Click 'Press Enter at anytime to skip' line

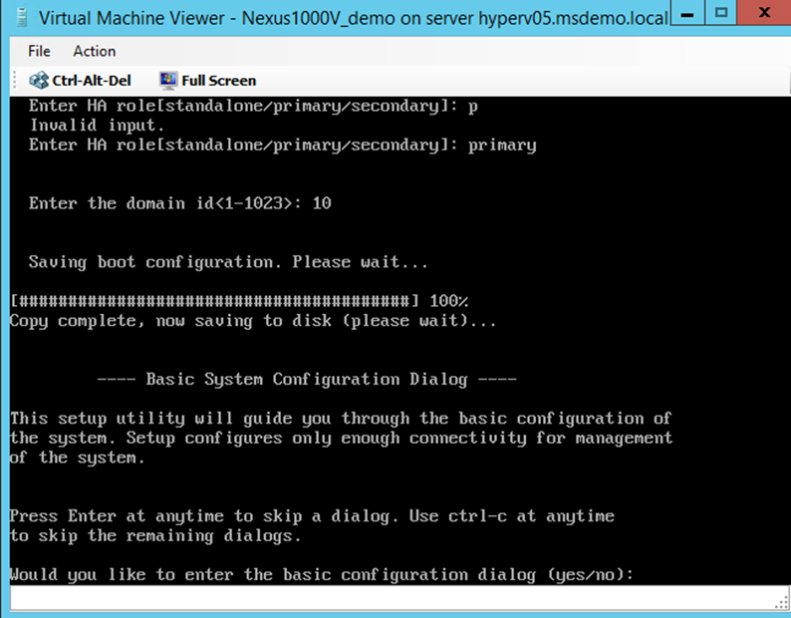(x=312, y=516)
